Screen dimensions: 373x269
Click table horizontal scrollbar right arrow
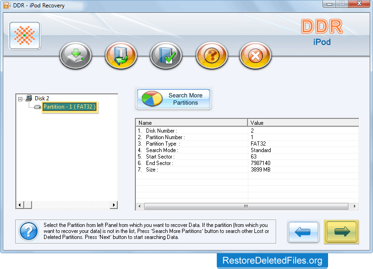(x=354, y=207)
